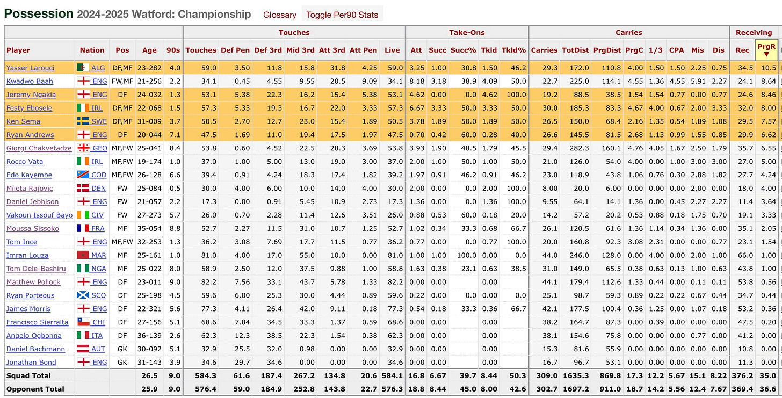
Task: Click England flag in Jeremy Ngakia row
Action: [84, 95]
